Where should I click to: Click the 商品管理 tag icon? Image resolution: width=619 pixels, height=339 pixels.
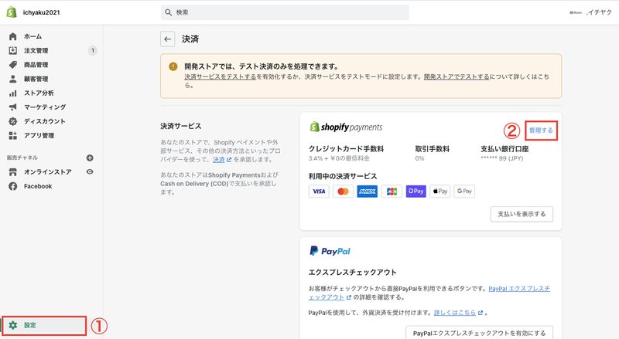12,65
